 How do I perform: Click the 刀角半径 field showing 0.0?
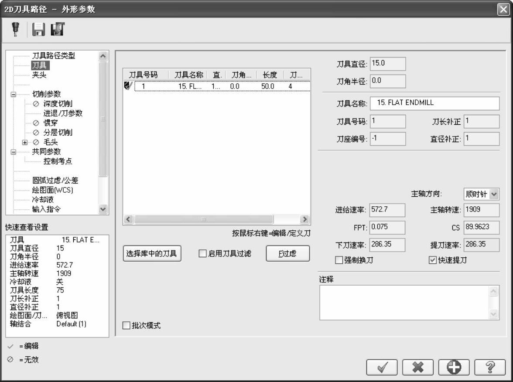point(388,81)
